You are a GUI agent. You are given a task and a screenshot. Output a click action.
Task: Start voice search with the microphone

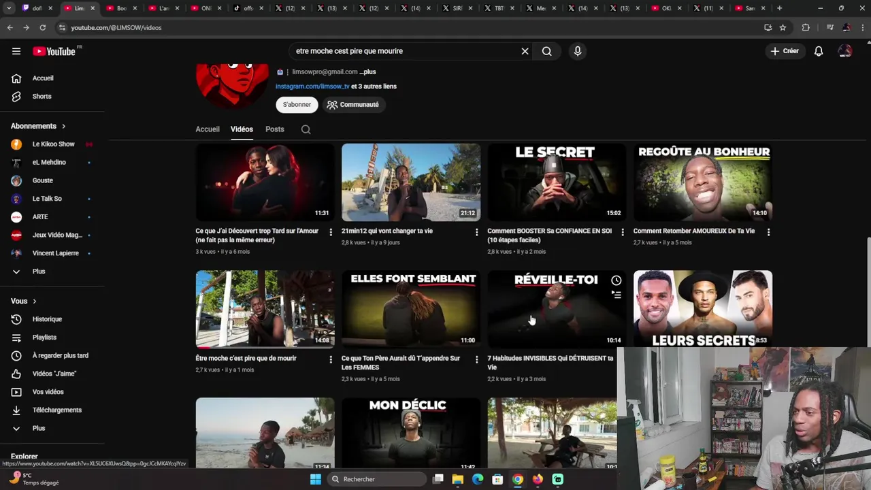point(578,51)
